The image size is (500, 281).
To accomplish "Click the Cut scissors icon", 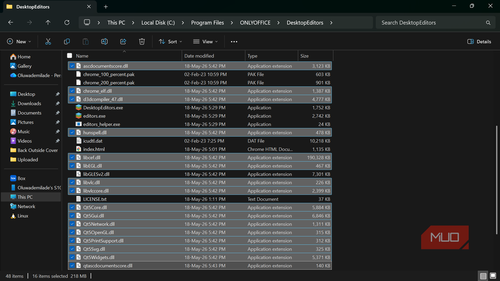I will (48, 41).
